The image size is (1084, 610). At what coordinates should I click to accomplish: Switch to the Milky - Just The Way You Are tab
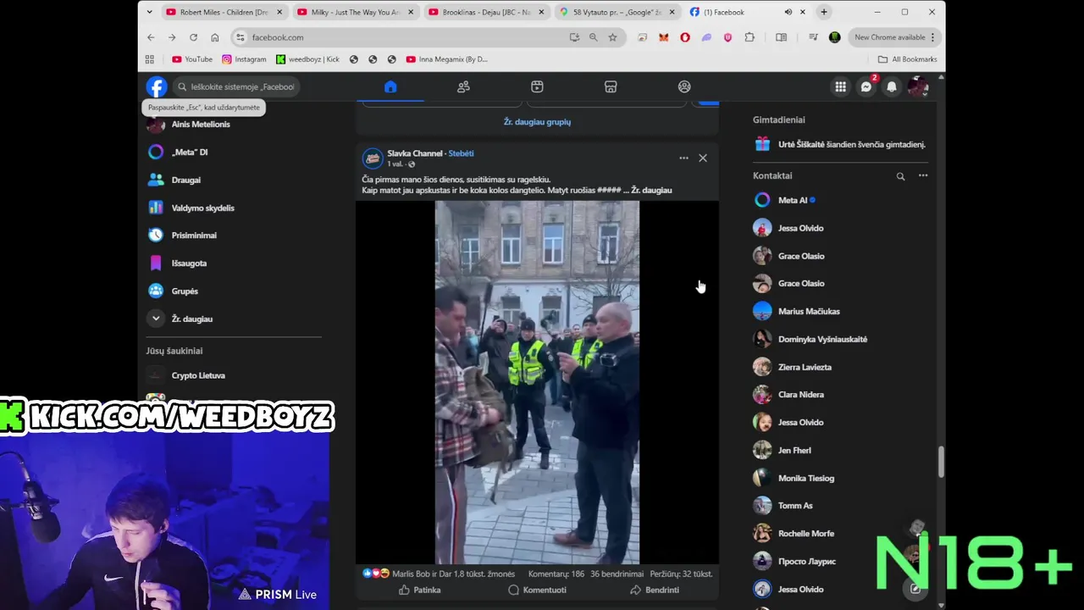click(x=354, y=12)
